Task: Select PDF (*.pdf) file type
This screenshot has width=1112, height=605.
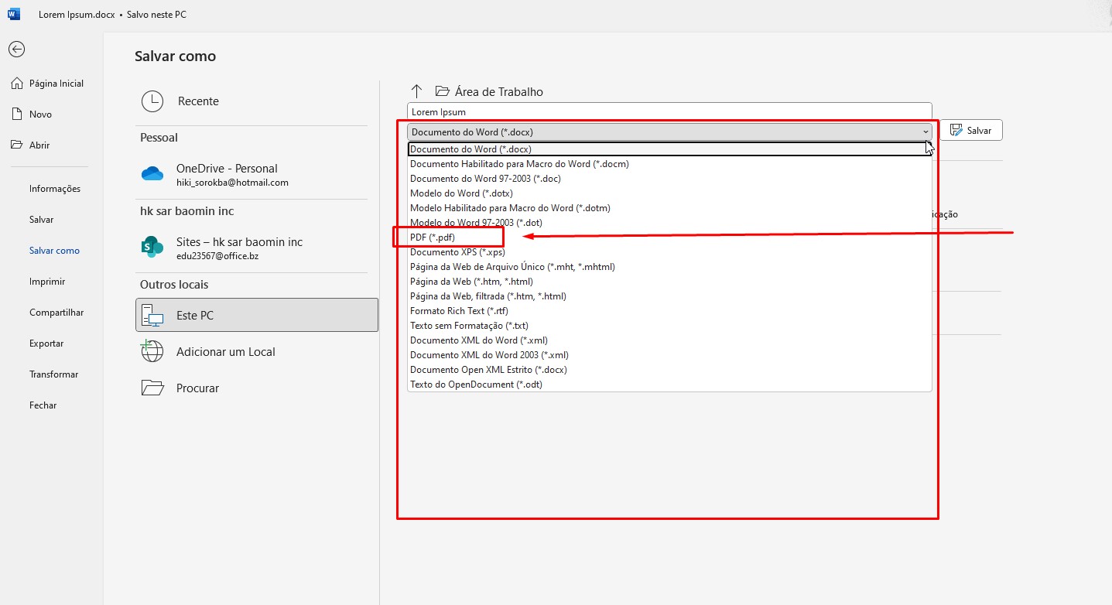Action: [669, 238]
